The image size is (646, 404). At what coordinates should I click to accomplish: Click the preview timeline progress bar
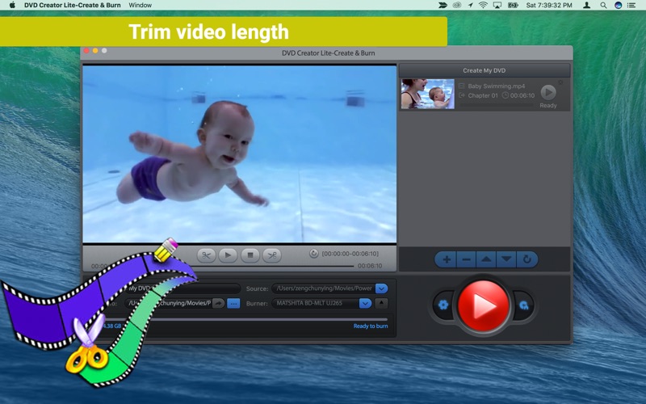(x=272, y=267)
